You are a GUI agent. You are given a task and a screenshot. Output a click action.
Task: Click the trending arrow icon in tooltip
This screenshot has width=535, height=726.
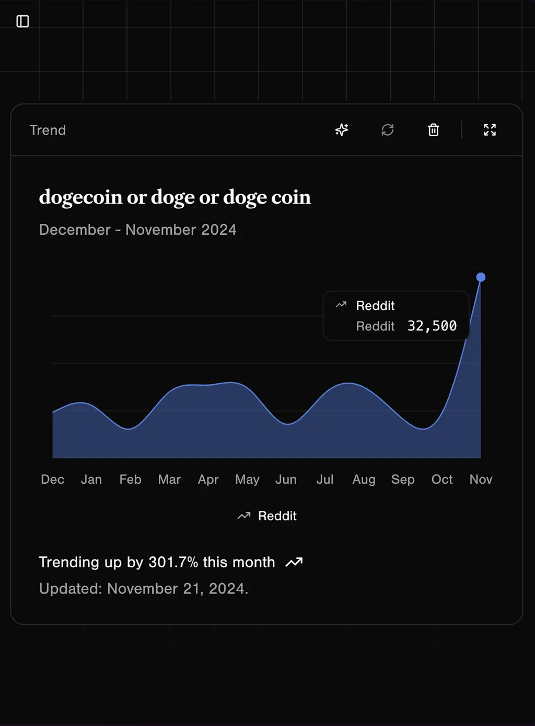point(341,305)
